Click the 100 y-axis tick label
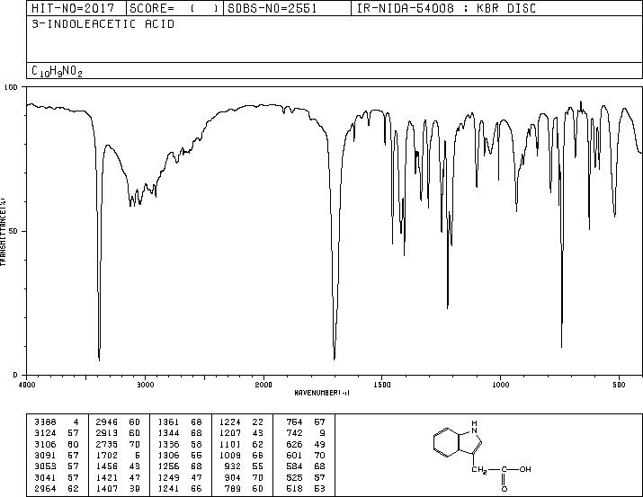This screenshot has width=643, height=497. 11,87
